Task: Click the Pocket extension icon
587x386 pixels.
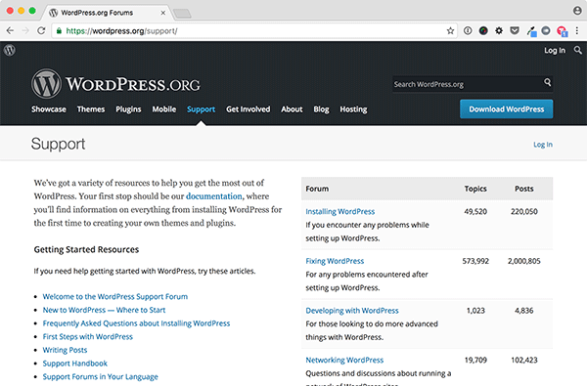Action: [x=515, y=30]
